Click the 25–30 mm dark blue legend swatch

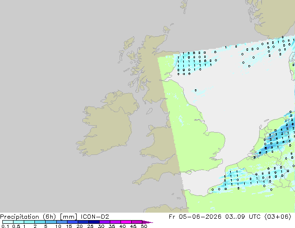point(94,222)
